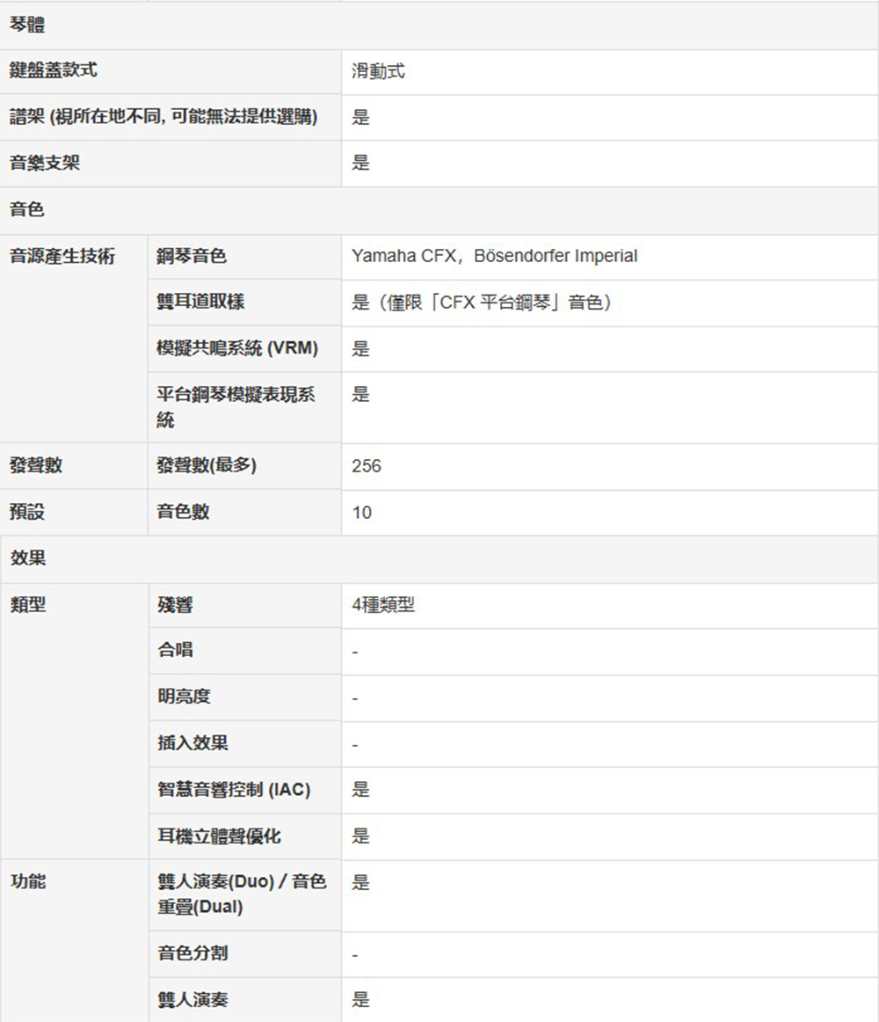Select the 發聲數(最多) label
Screen dimensions: 879x1022
207,465
